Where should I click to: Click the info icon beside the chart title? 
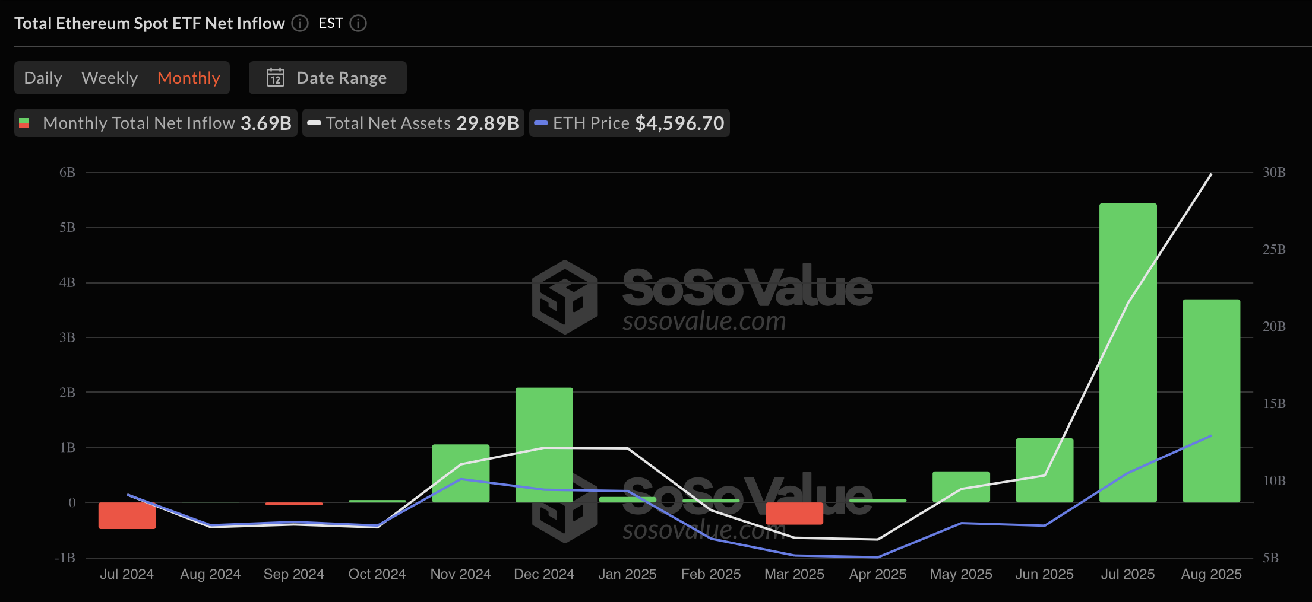tap(300, 23)
